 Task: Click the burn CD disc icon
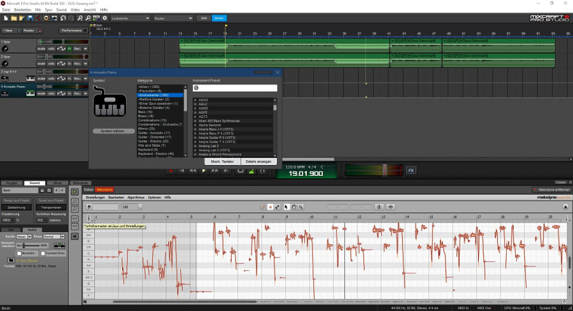point(46,18)
